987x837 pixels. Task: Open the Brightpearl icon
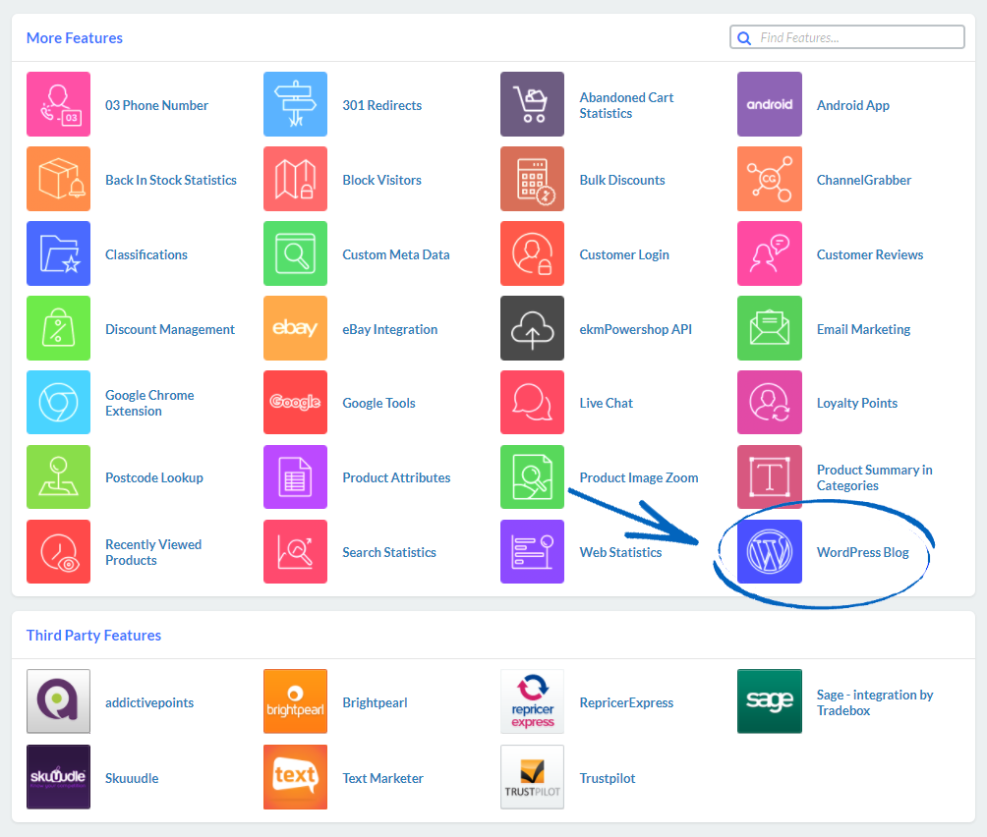(295, 701)
